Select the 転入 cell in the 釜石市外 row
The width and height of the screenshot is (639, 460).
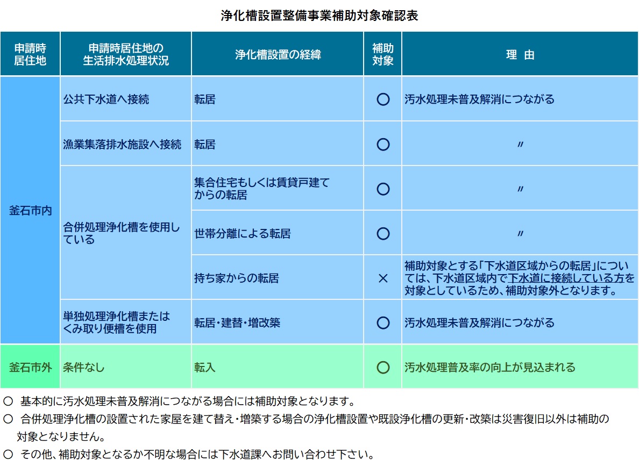tap(204, 365)
